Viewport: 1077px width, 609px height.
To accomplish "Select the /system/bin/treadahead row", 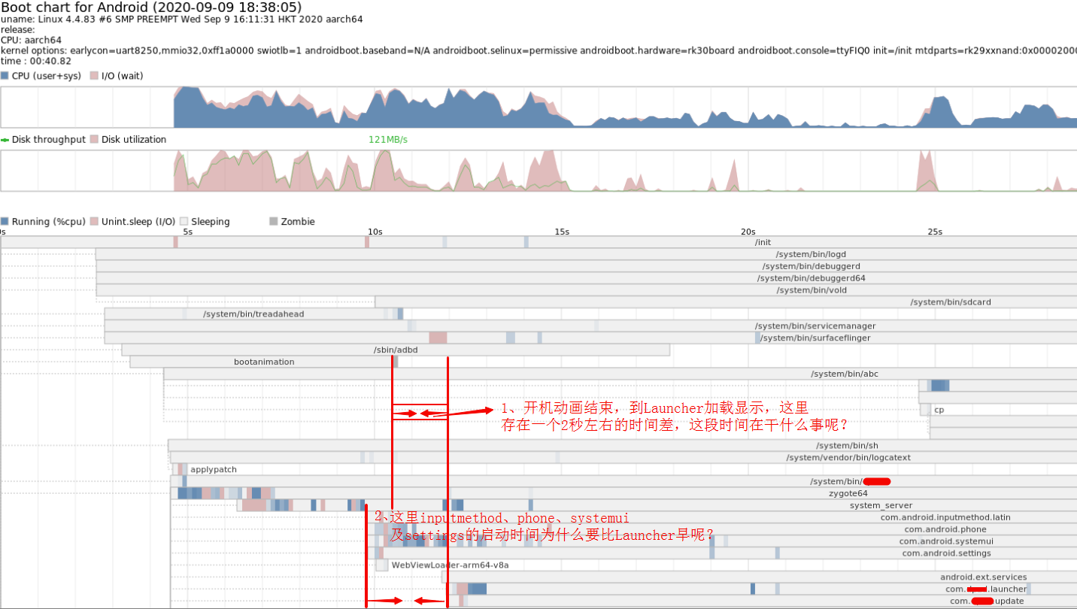I will (252, 314).
